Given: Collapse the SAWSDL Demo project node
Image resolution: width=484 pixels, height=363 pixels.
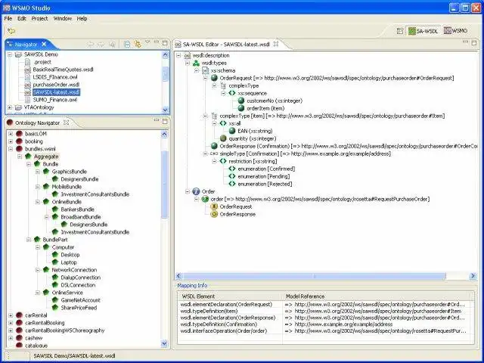Looking at the screenshot, I should (x=10, y=54).
